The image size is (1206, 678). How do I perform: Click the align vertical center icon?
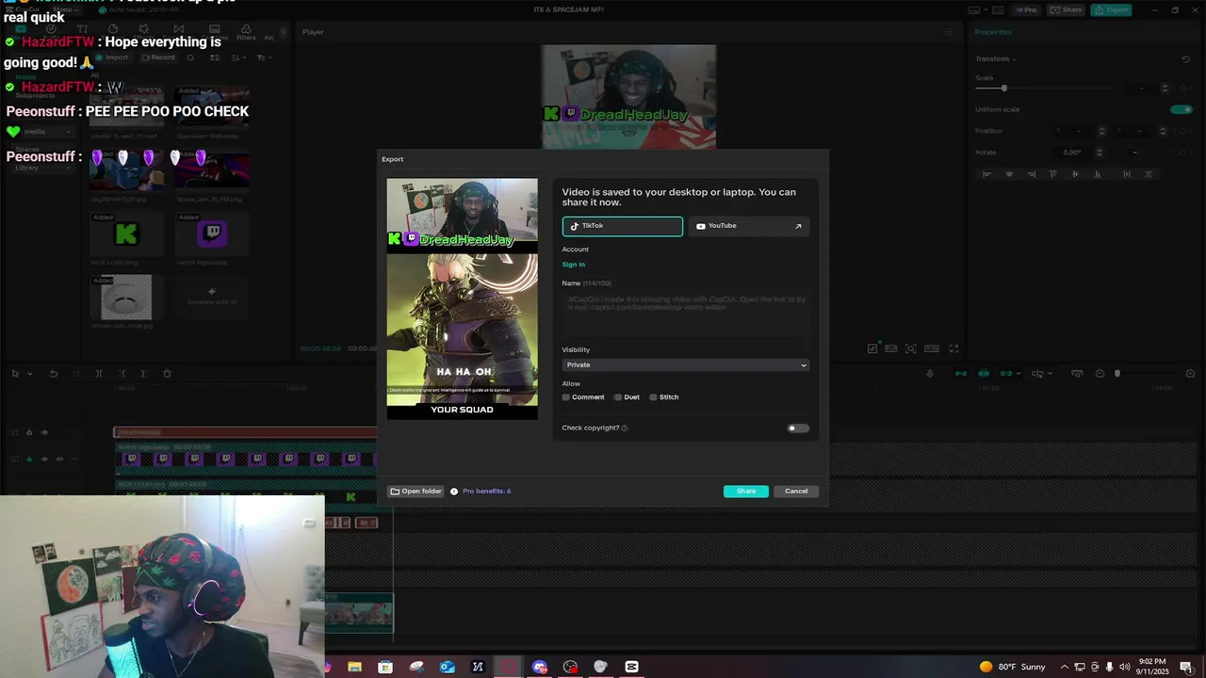pyautogui.click(x=1075, y=174)
